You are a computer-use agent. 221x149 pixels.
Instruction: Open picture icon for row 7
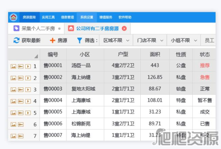(x=13, y=136)
